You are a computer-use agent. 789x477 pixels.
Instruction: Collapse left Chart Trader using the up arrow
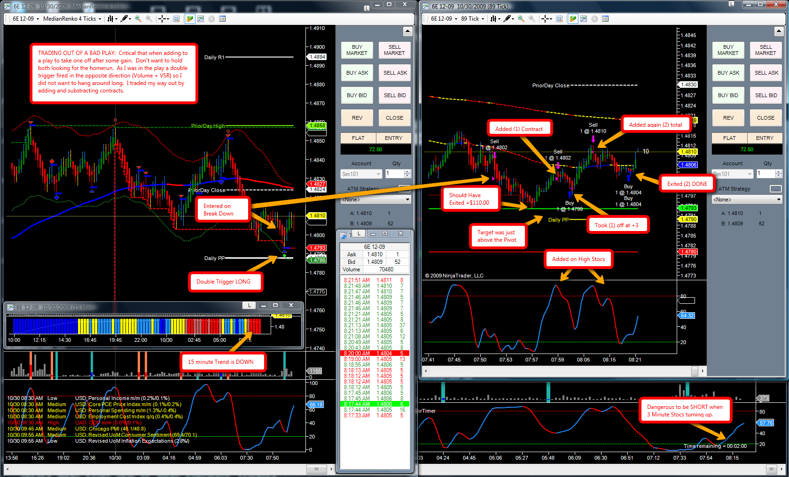(407, 31)
